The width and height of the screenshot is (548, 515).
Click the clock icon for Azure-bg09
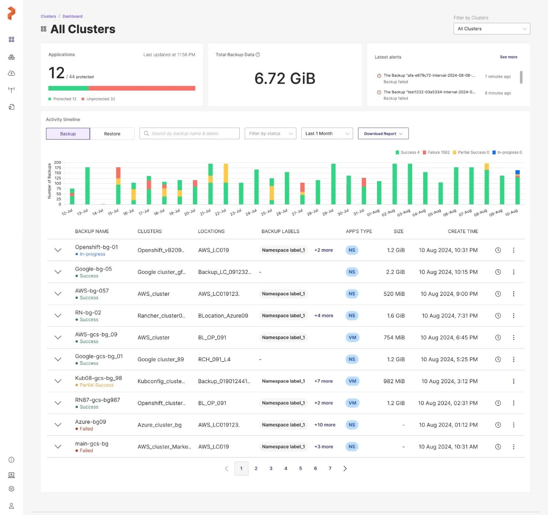click(x=498, y=425)
